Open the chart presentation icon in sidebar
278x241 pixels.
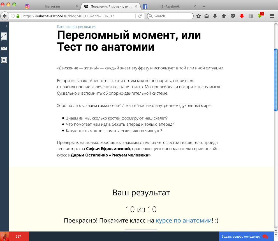(4, 37)
